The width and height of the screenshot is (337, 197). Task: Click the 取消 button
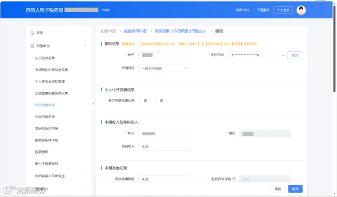point(278,189)
